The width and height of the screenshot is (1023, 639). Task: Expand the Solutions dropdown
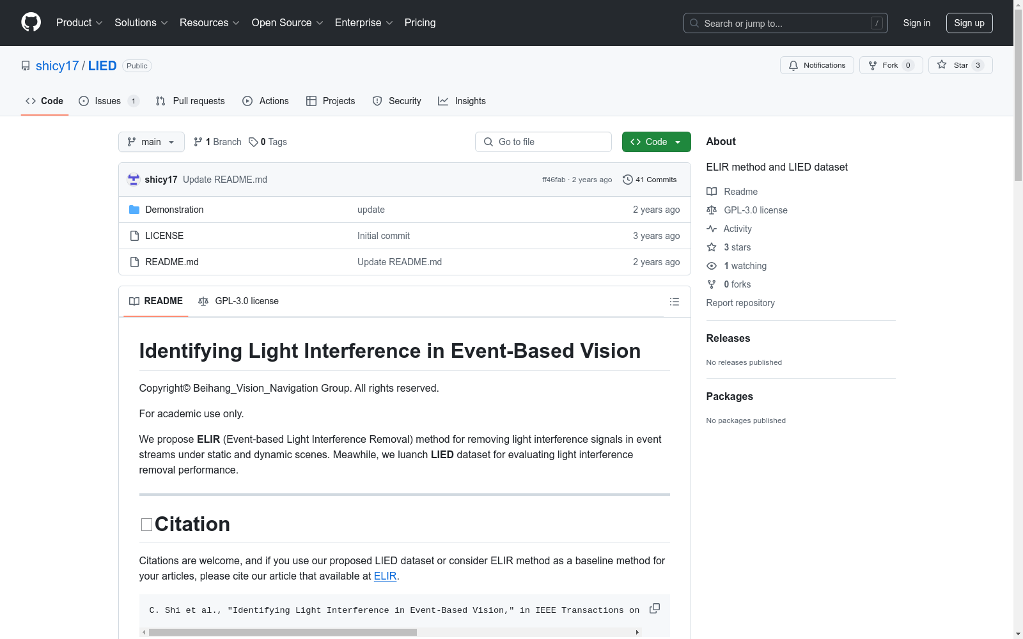141,23
